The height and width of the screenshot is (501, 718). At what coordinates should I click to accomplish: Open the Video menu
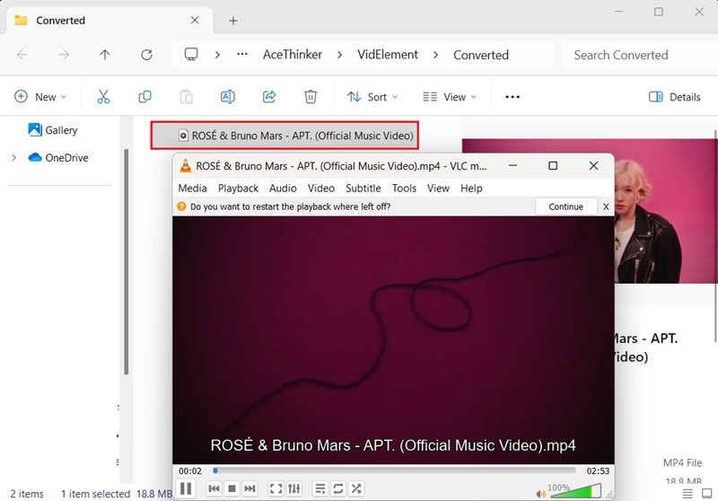321,189
